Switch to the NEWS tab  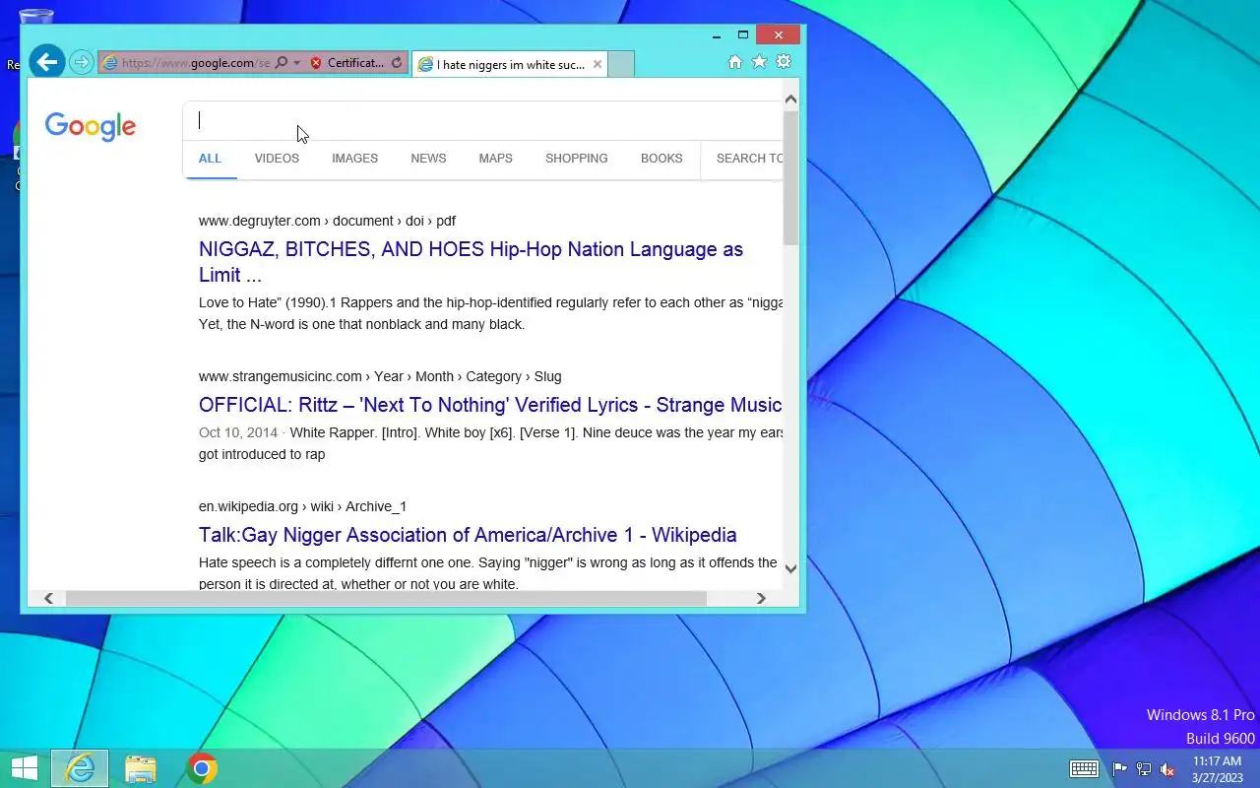click(x=428, y=159)
